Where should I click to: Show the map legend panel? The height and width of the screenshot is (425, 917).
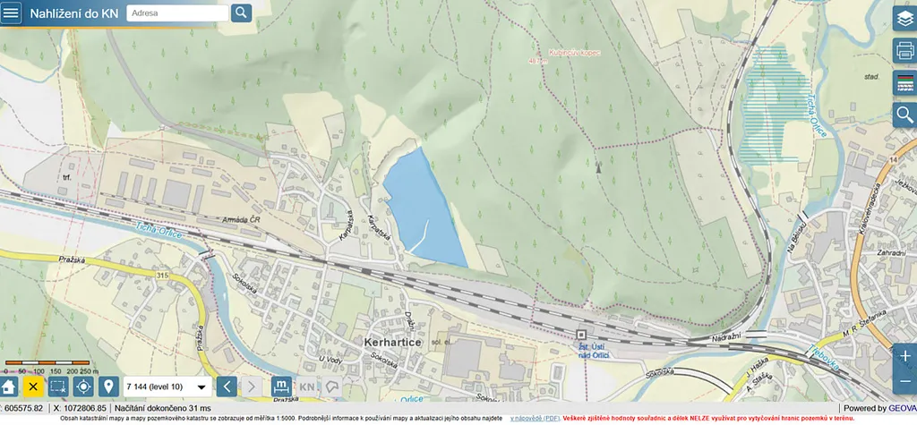pos(904,82)
